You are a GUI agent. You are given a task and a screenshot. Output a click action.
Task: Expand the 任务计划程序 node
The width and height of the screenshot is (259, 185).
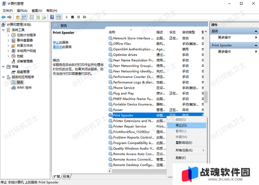coord(8,35)
